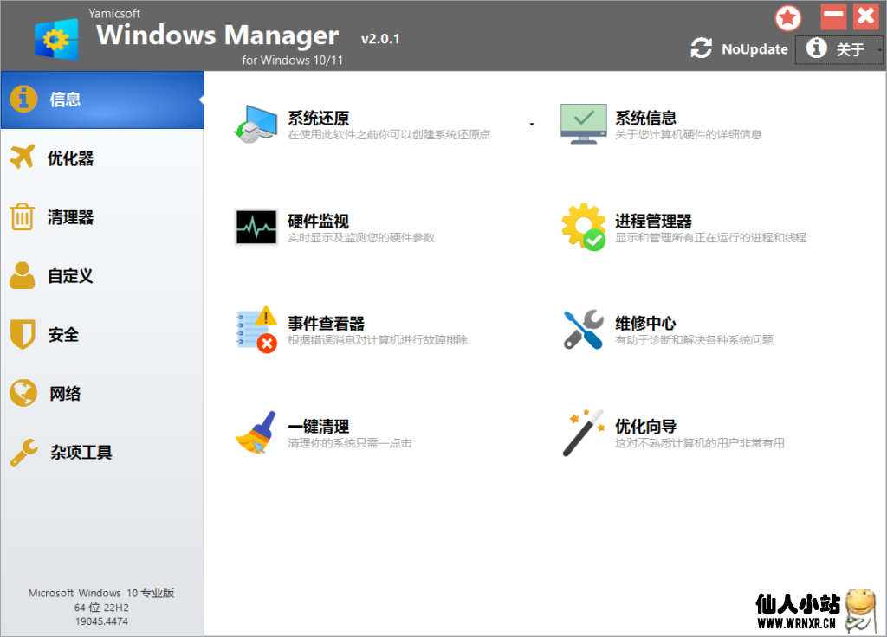Click description 显示和管理所有正在运行的进程和线程
This screenshot has height=637, width=887.
(x=710, y=237)
